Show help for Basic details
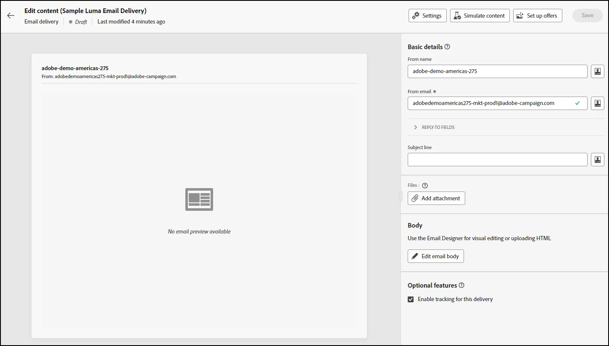 click(x=447, y=47)
